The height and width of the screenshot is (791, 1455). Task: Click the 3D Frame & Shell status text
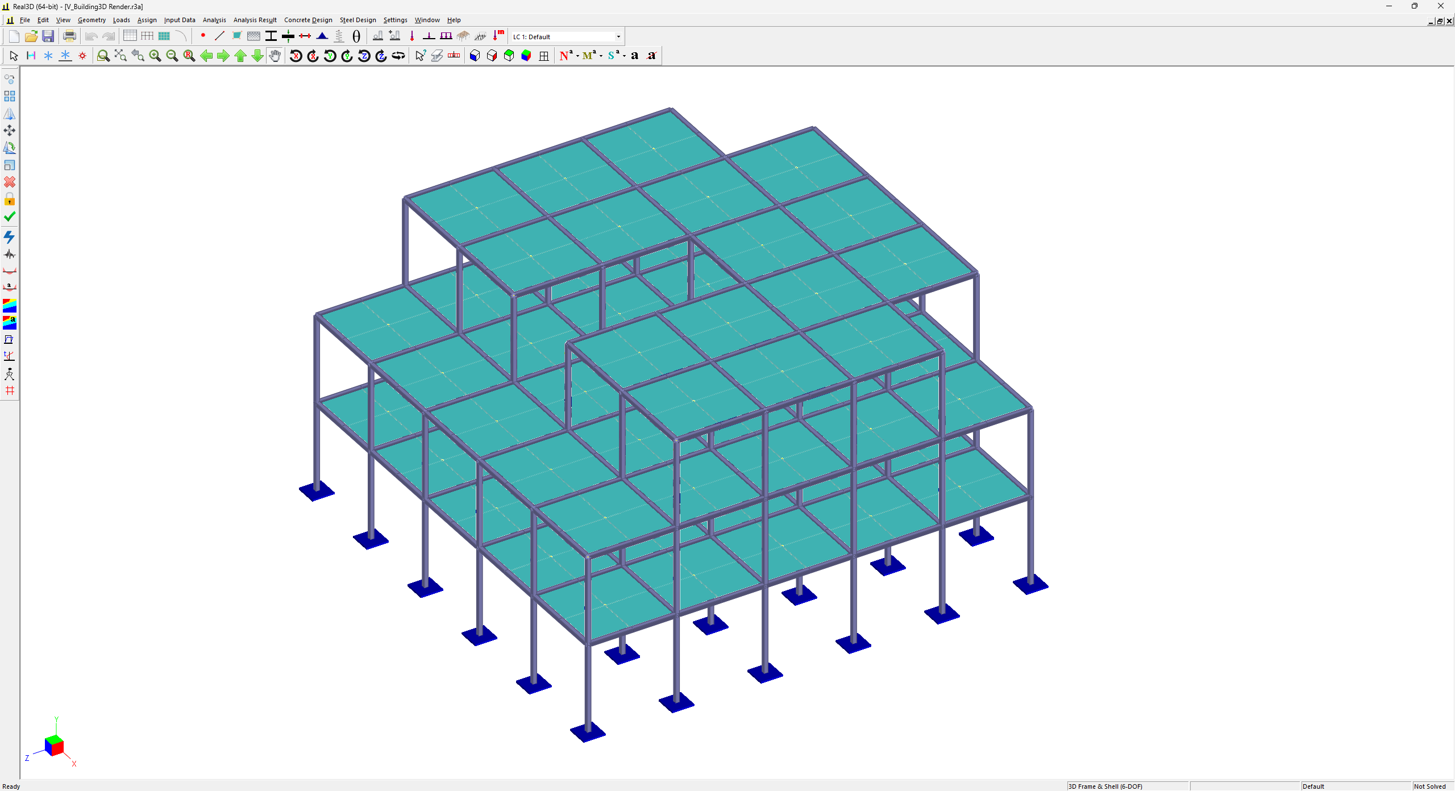coord(1105,786)
